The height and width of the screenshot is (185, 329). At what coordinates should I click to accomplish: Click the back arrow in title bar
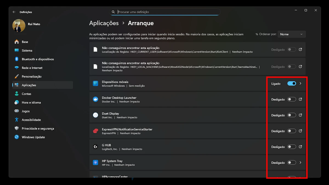tap(14, 12)
